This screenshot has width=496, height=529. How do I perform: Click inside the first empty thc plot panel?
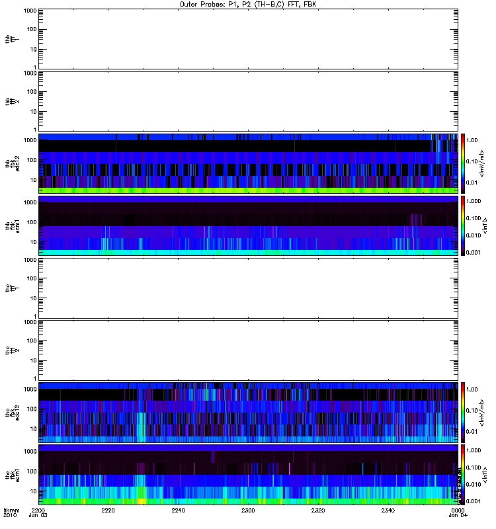pos(248,288)
